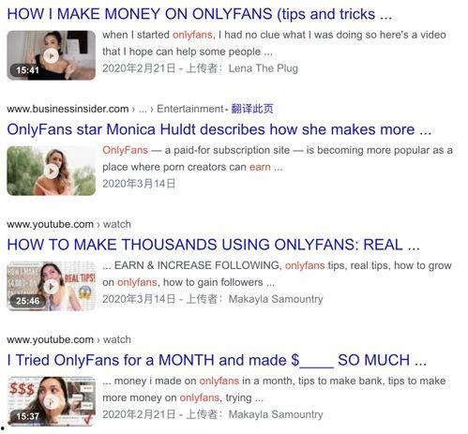Open "I Tried OnlyFans for a MONTH" link

pyautogui.click(x=217, y=360)
